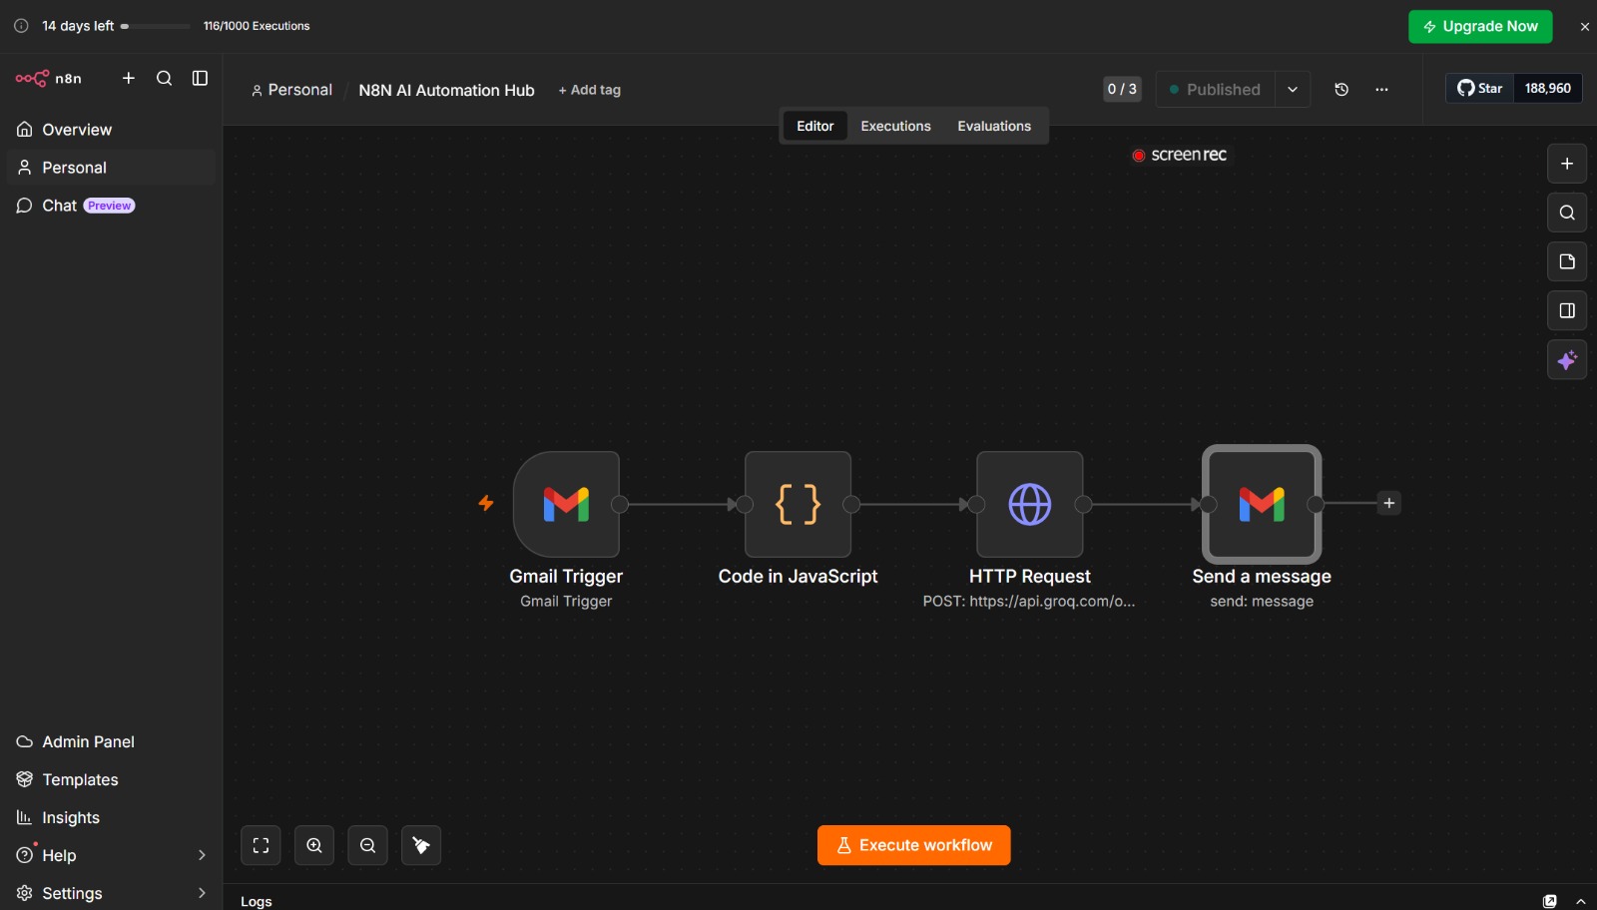Fit the workflow to view
The height and width of the screenshot is (910, 1597).
[x=261, y=845]
